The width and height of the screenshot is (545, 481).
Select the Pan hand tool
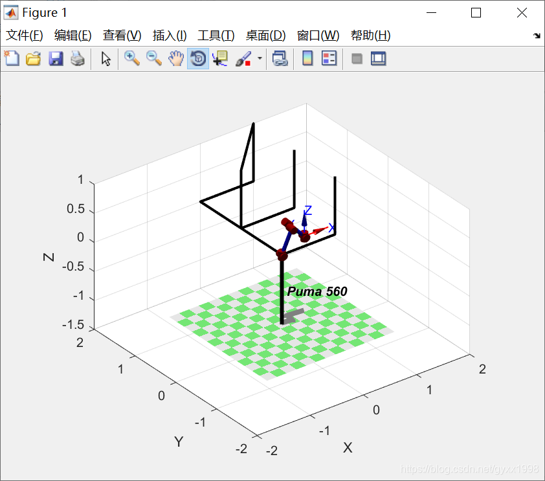(x=176, y=58)
